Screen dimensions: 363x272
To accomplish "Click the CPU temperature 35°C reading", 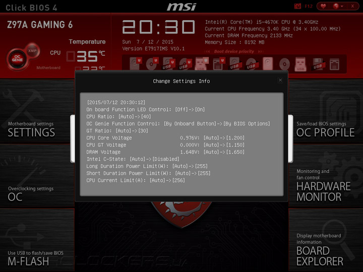I will click(85, 56).
